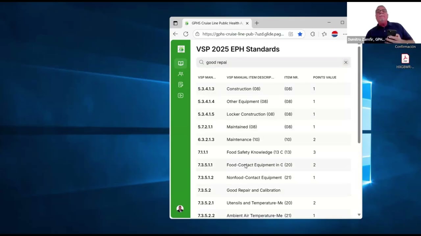
Task: Click the page scrollbar thumb
Action: [x=359, y=94]
